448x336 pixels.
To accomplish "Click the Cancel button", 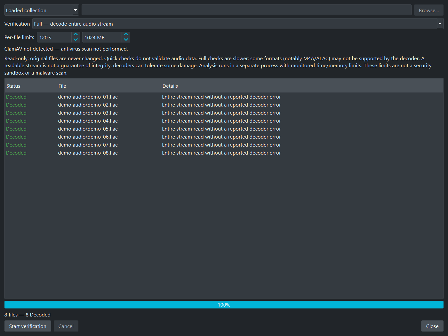I will click(x=66, y=326).
